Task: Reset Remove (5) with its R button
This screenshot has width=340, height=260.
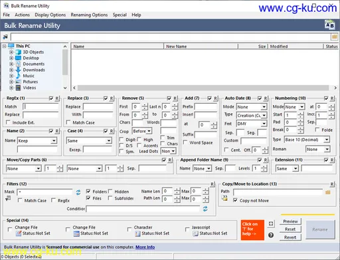Action: point(175,98)
